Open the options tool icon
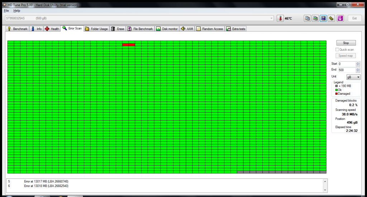The image size is (367, 197). click(x=332, y=18)
